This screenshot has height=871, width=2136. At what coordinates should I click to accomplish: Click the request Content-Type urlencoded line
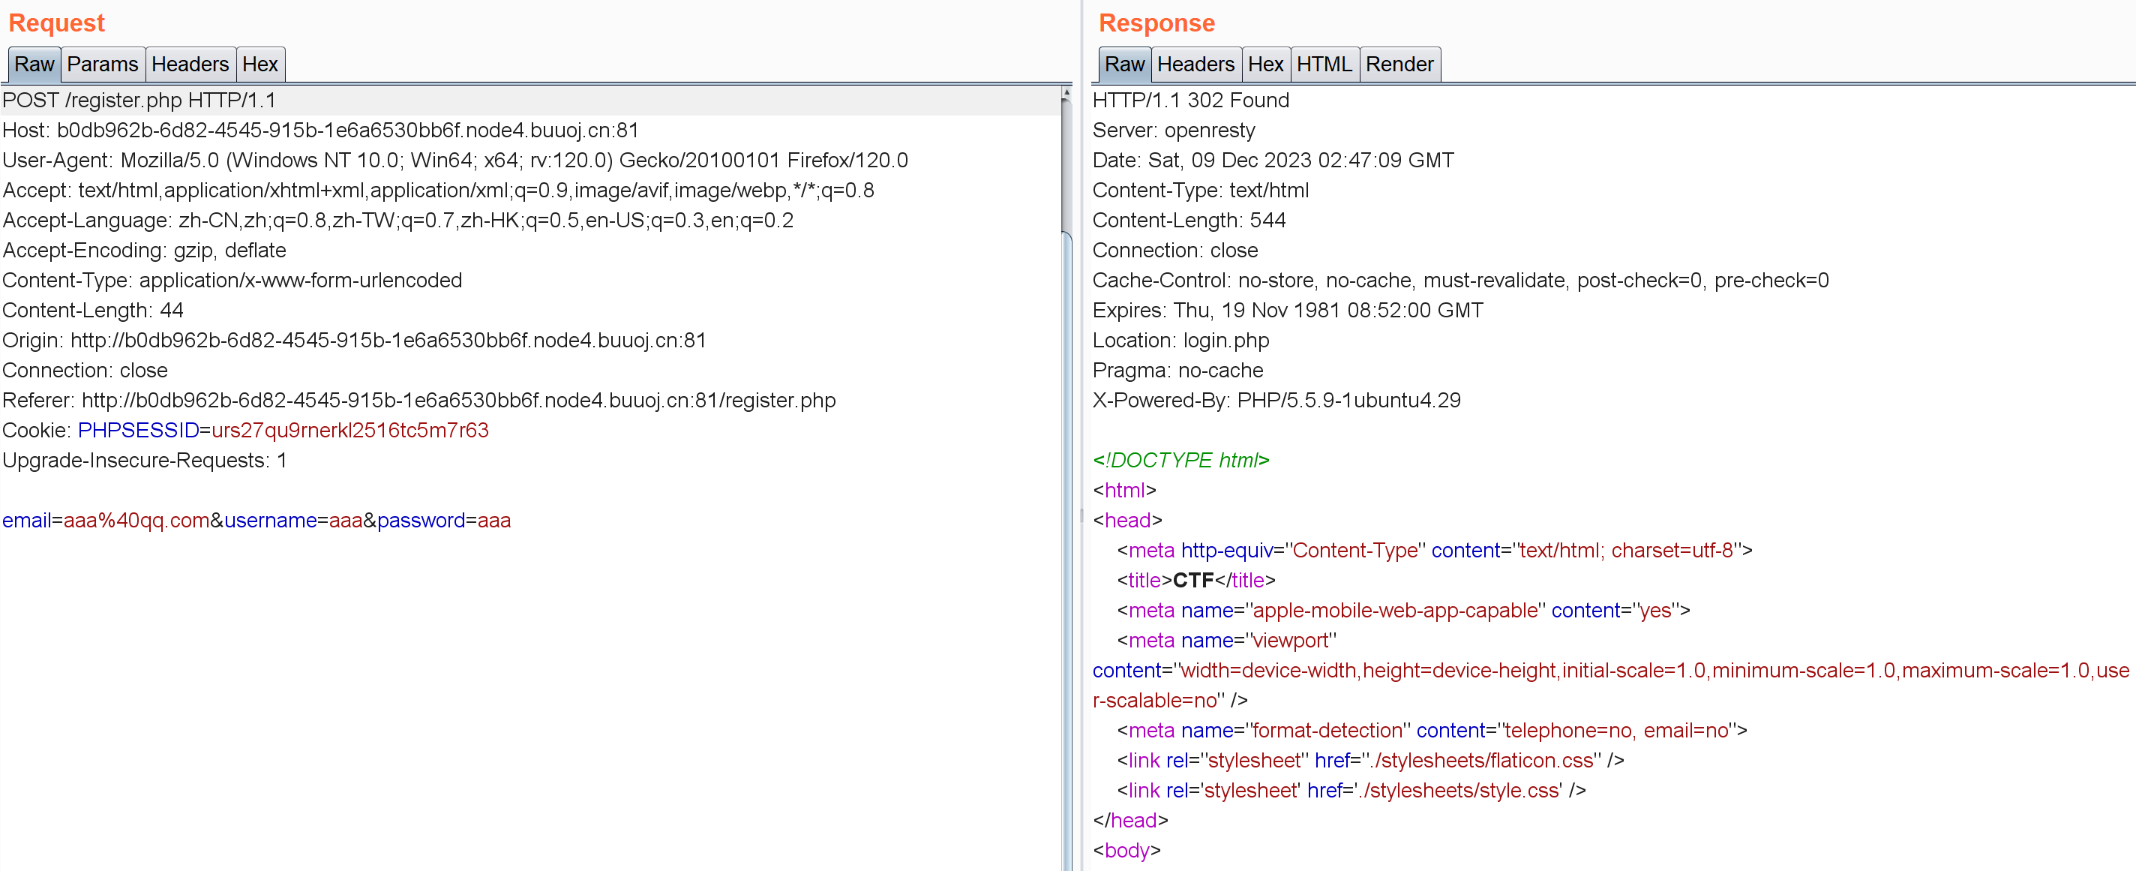click(232, 281)
